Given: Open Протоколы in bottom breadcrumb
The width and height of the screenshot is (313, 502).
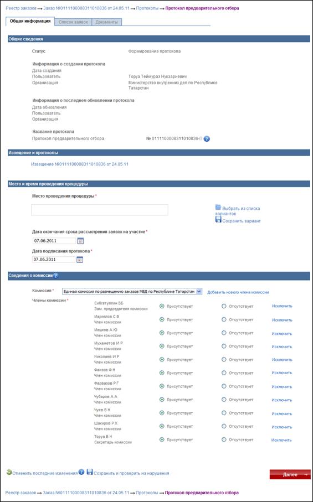Looking at the screenshot, I should [x=147, y=493].
